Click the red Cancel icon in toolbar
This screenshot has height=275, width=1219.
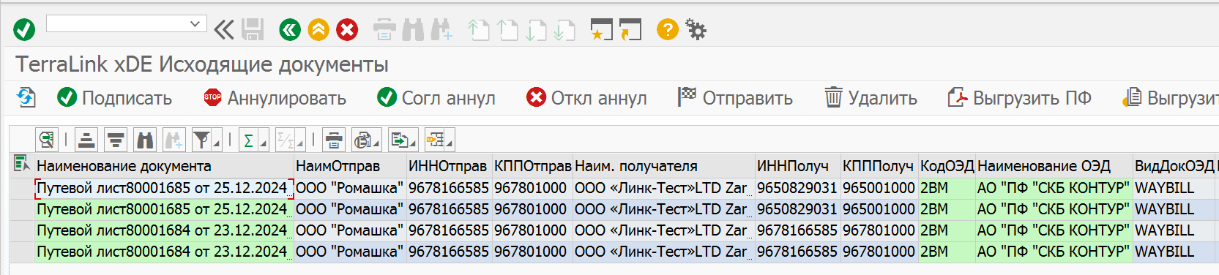click(347, 30)
